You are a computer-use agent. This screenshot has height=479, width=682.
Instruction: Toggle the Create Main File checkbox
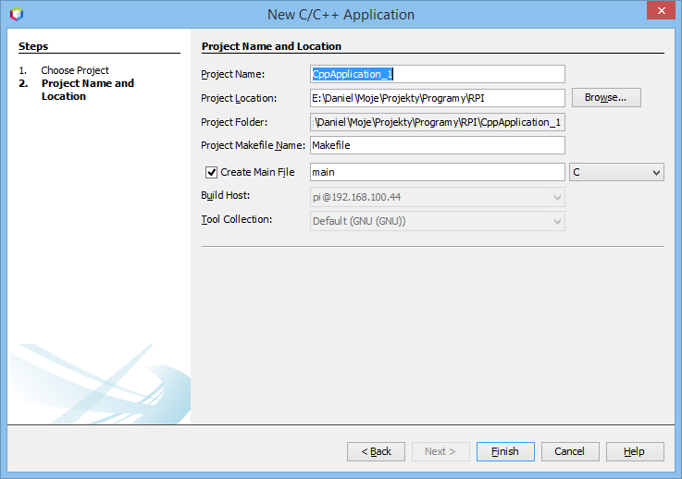click(x=211, y=172)
